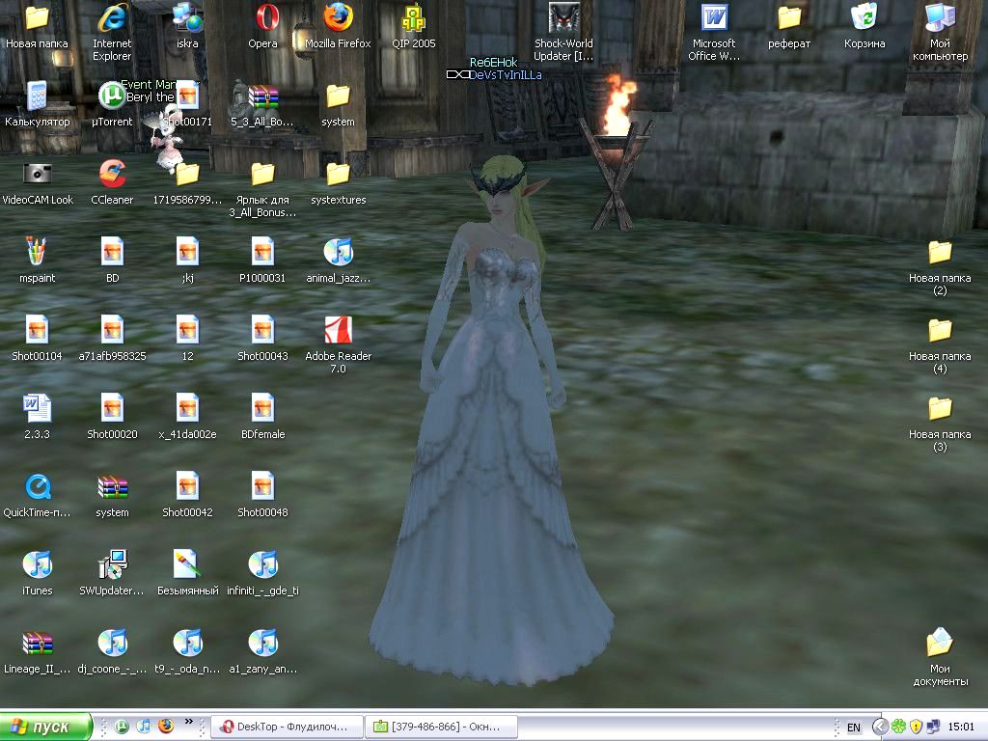This screenshot has width=988, height=741.
Task: Open infiniti_-_gde_ti audio file
Action: pos(262,565)
